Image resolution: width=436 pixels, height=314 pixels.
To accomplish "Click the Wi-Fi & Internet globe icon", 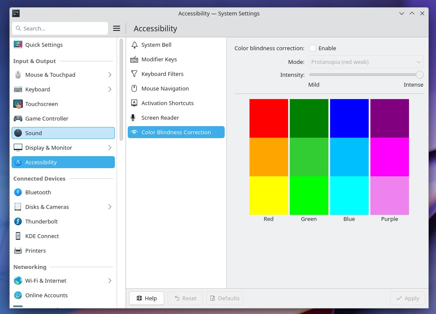I will [18, 281].
